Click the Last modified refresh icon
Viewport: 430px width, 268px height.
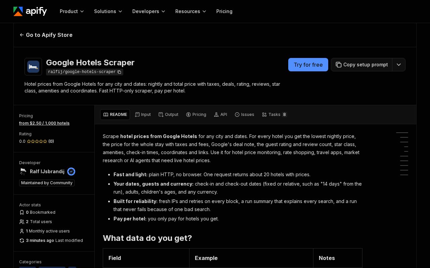(22, 241)
